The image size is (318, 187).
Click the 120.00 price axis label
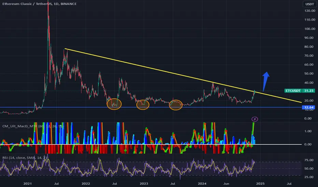click(310, 11)
